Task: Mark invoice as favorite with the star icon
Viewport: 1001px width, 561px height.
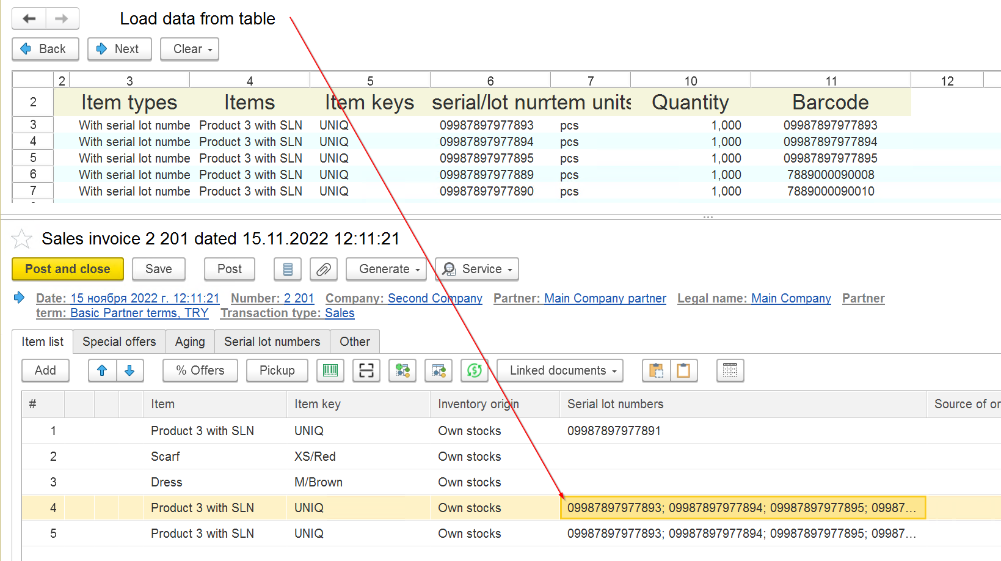Action: [x=22, y=239]
